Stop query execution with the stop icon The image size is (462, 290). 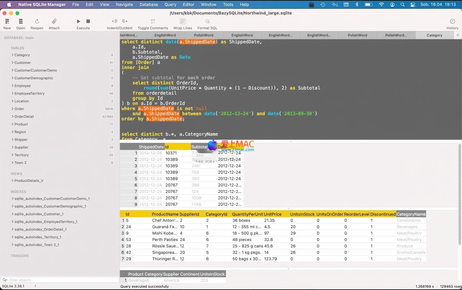click(x=88, y=21)
